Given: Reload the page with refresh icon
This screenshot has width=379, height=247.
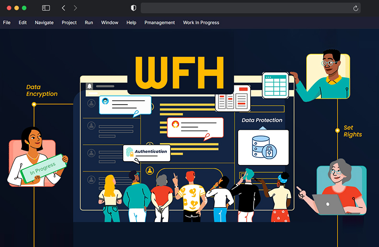Looking at the screenshot, I should tap(356, 8).
